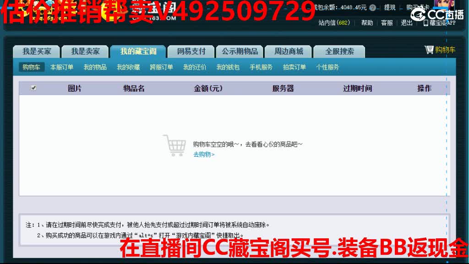Open 拍卖订单 sub-menu
469x264 pixels.
click(x=294, y=67)
